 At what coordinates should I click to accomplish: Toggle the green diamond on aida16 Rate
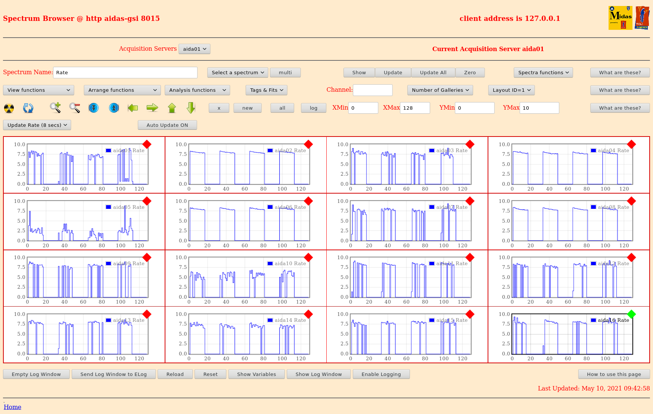pyautogui.click(x=631, y=314)
